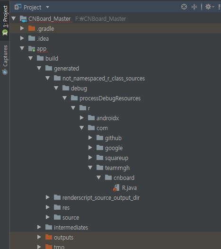Screen dimensions: 221x249
Task: Expand the res folder arrow
Action: tap(48, 207)
